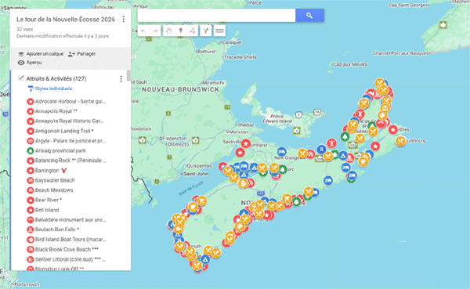
Task: Select Annapolis Royal ** in the list
Action: pos(56,111)
